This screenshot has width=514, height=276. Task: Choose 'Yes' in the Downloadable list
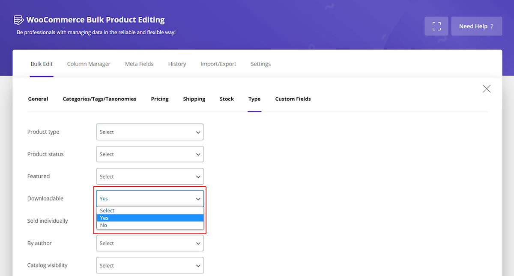pos(150,218)
